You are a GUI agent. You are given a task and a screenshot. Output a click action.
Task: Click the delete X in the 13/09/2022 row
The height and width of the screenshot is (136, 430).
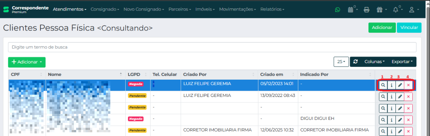tap(408, 97)
